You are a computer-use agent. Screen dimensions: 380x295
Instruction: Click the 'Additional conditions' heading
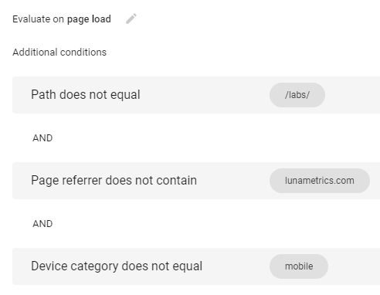59,53
